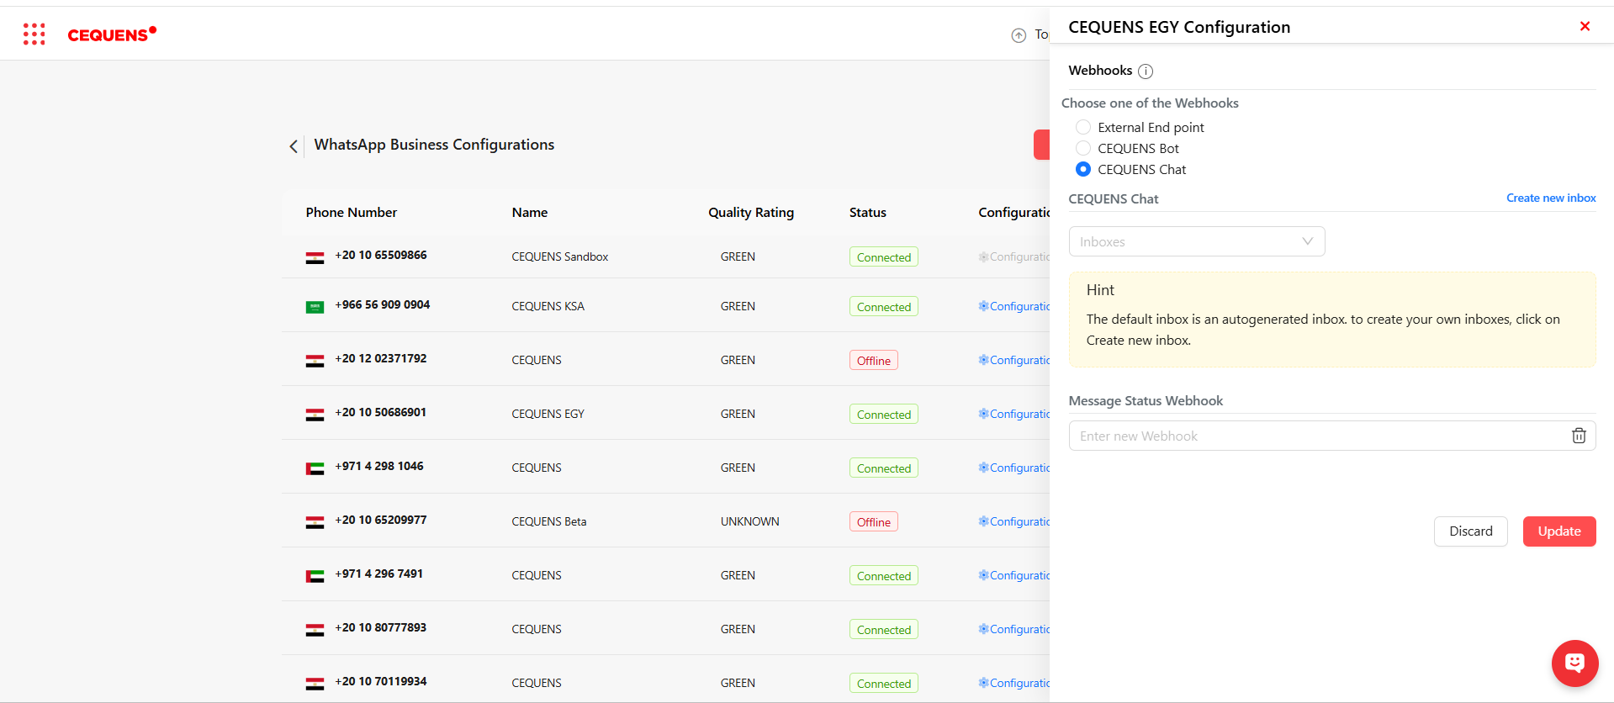Click the Saudi flag for +966 56 909 0904
This screenshot has height=703, width=1614.
pyautogui.click(x=315, y=308)
